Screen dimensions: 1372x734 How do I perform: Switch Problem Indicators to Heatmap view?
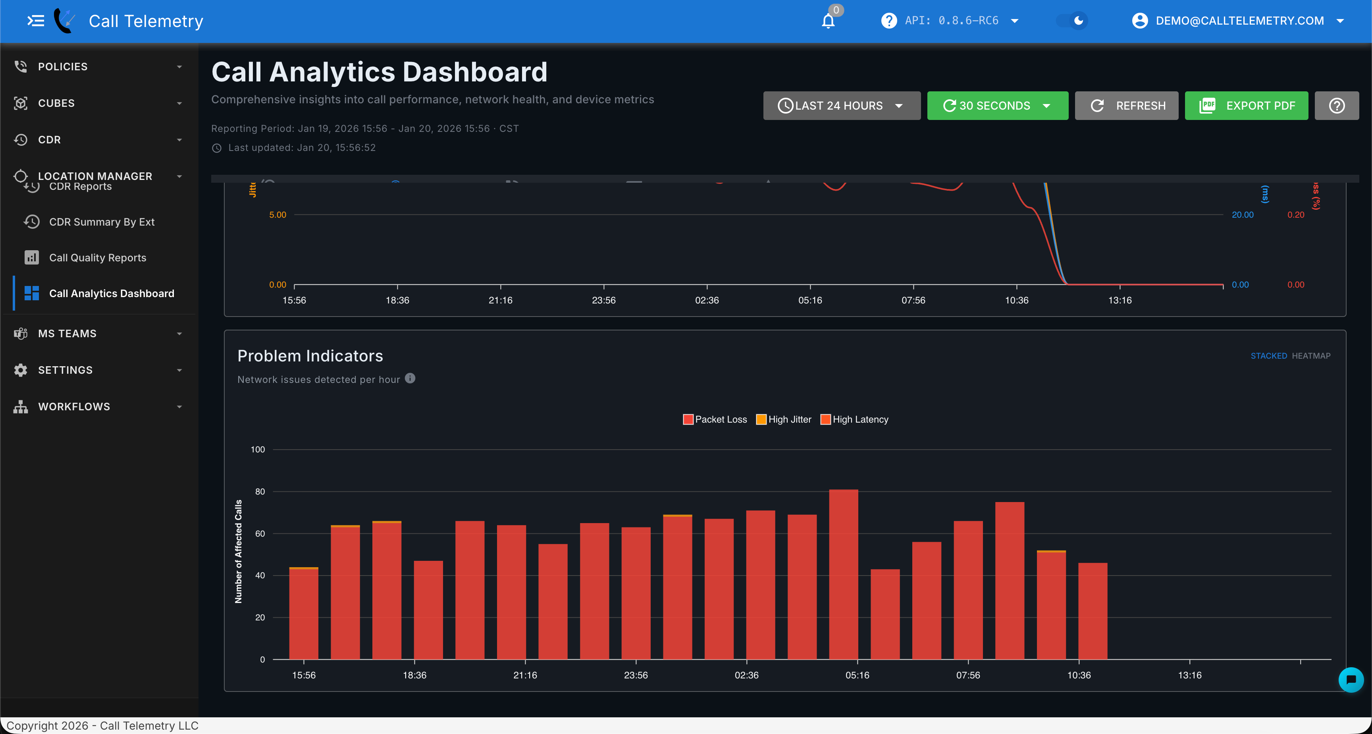[1311, 356]
